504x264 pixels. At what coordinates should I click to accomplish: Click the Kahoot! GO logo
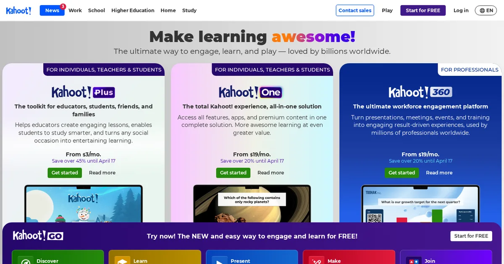(x=38, y=236)
